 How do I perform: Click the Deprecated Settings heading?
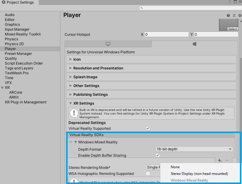(87, 123)
